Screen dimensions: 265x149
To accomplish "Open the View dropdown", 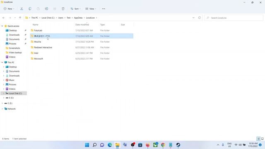I will coord(91,9).
